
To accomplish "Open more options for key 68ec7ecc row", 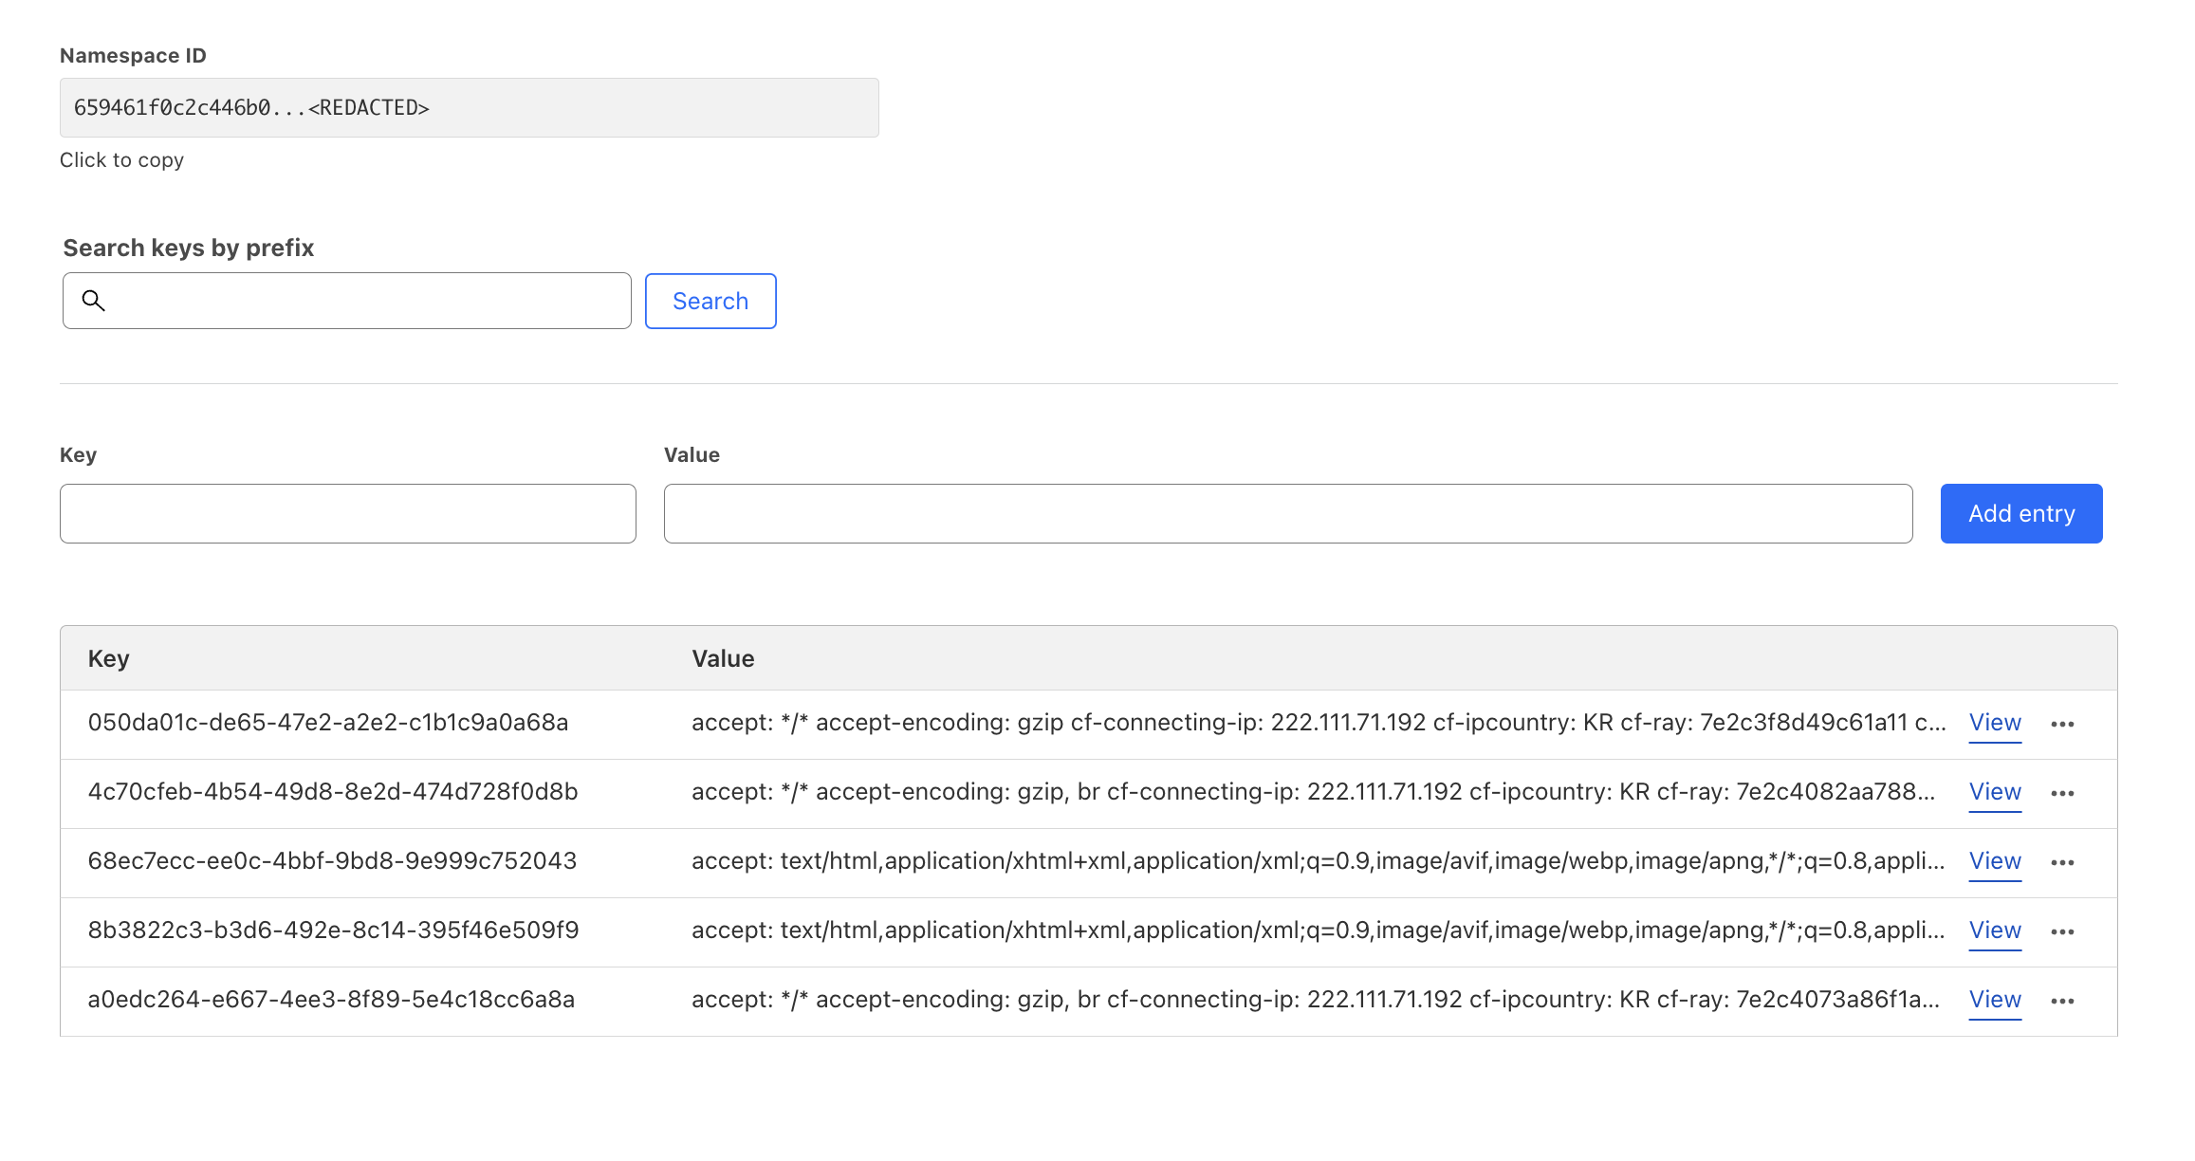I will (x=2062, y=862).
